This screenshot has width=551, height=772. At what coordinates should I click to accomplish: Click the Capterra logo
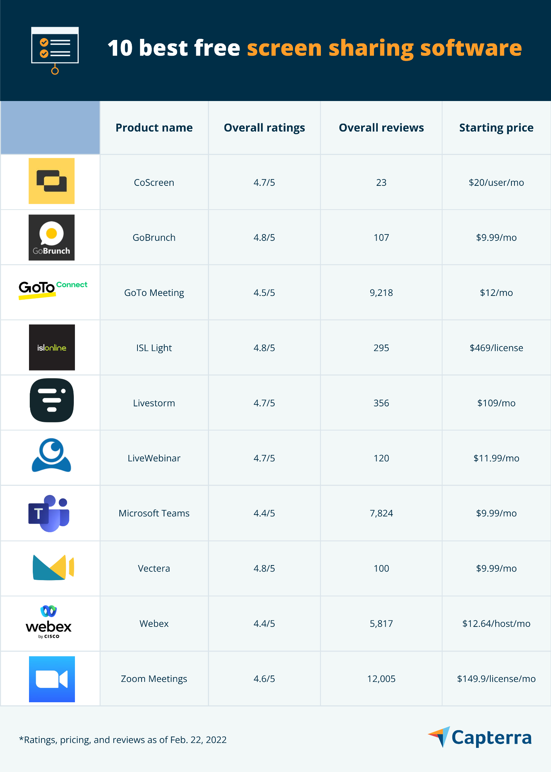480,737
